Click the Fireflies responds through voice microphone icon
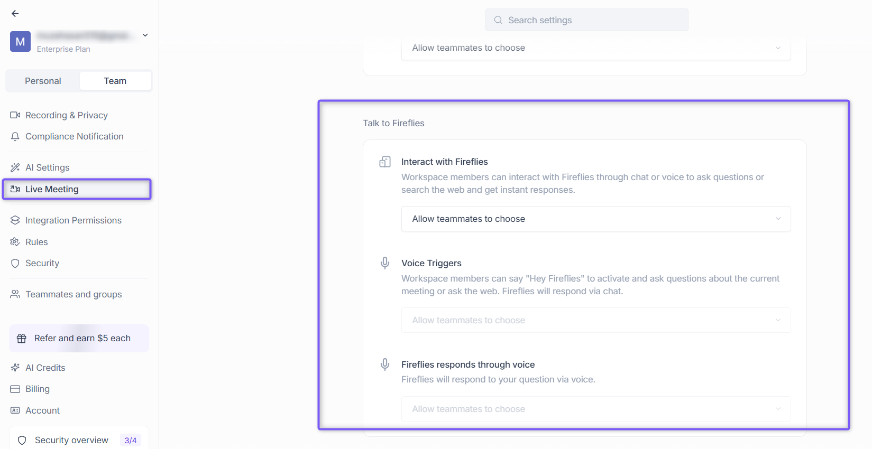Viewport: 872px width, 449px height. click(385, 364)
